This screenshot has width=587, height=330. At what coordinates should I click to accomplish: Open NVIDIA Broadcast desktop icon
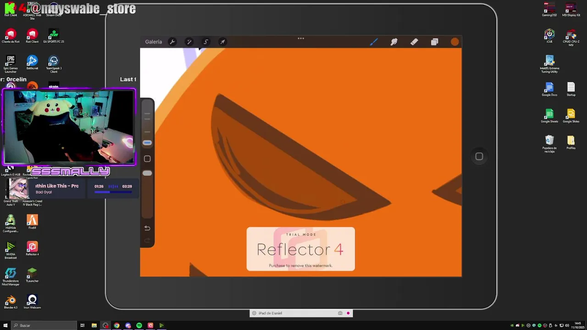point(11,250)
